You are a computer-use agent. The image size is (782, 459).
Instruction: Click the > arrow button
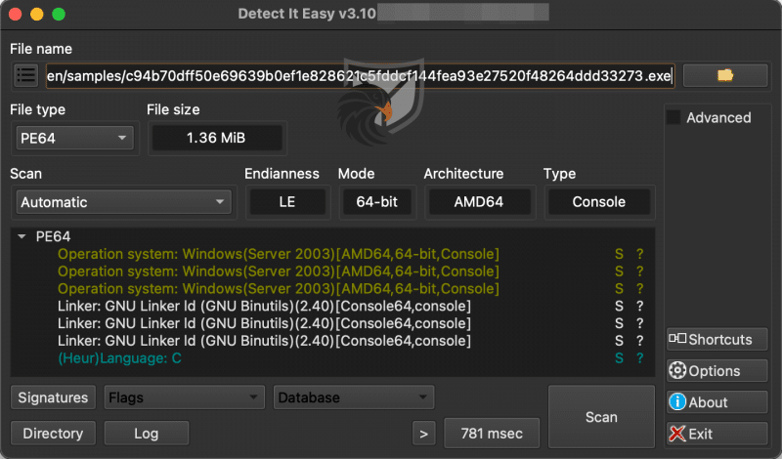(423, 434)
